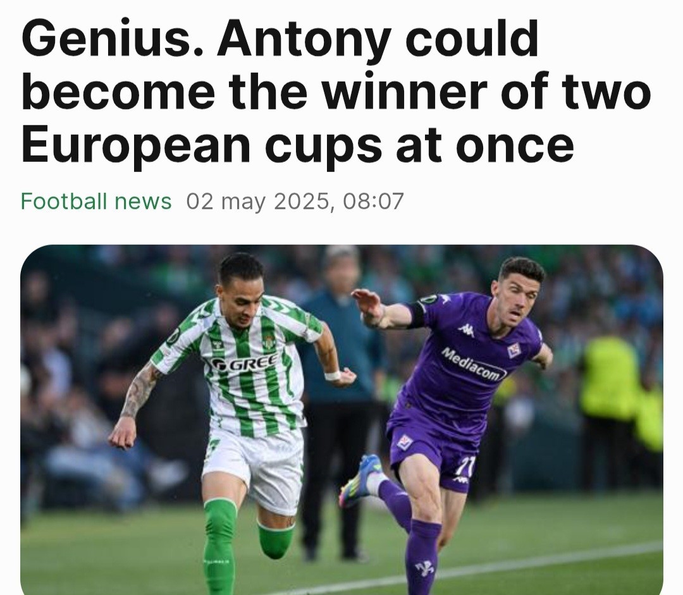Click the face of the green-striped player
The image size is (683, 595).
[x=245, y=304]
